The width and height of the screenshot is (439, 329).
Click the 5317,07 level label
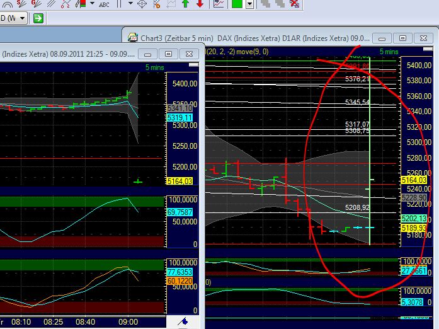point(357,124)
